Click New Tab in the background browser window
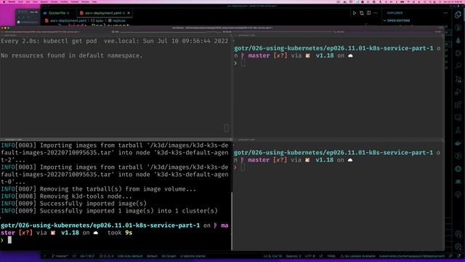 point(34,12)
